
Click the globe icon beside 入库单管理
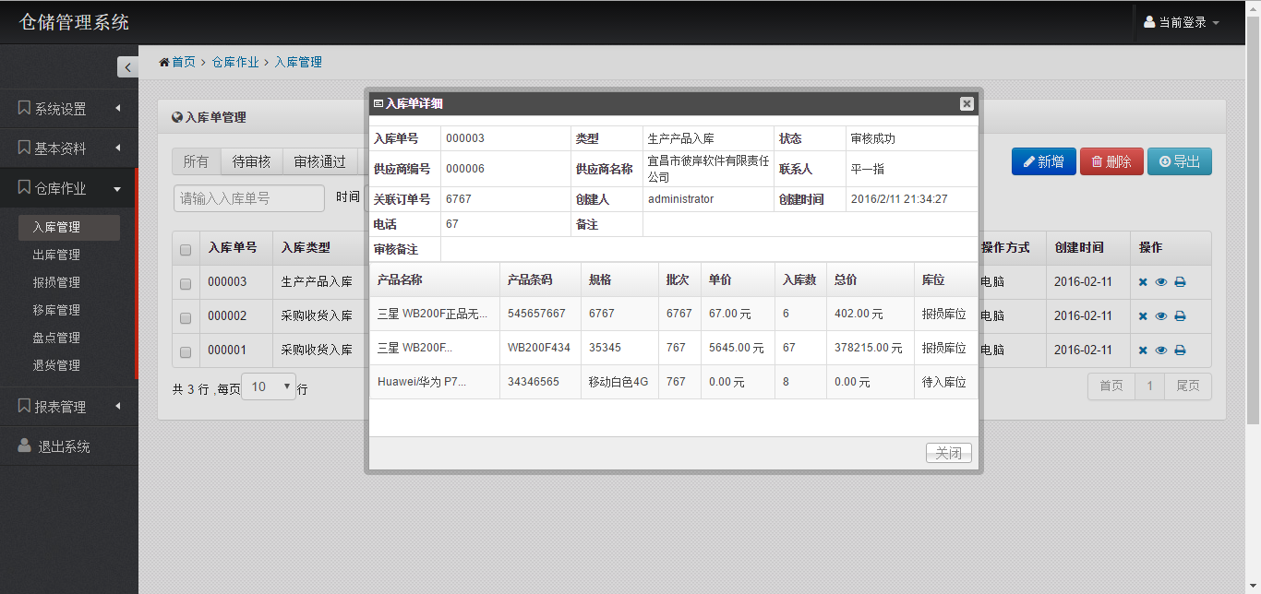coord(177,117)
